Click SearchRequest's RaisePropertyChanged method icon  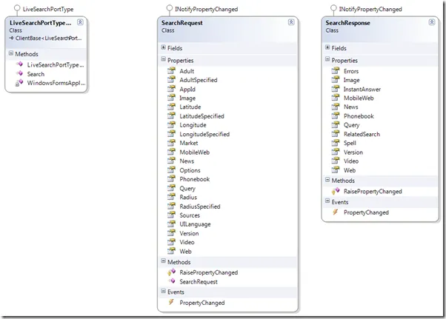(171, 272)
